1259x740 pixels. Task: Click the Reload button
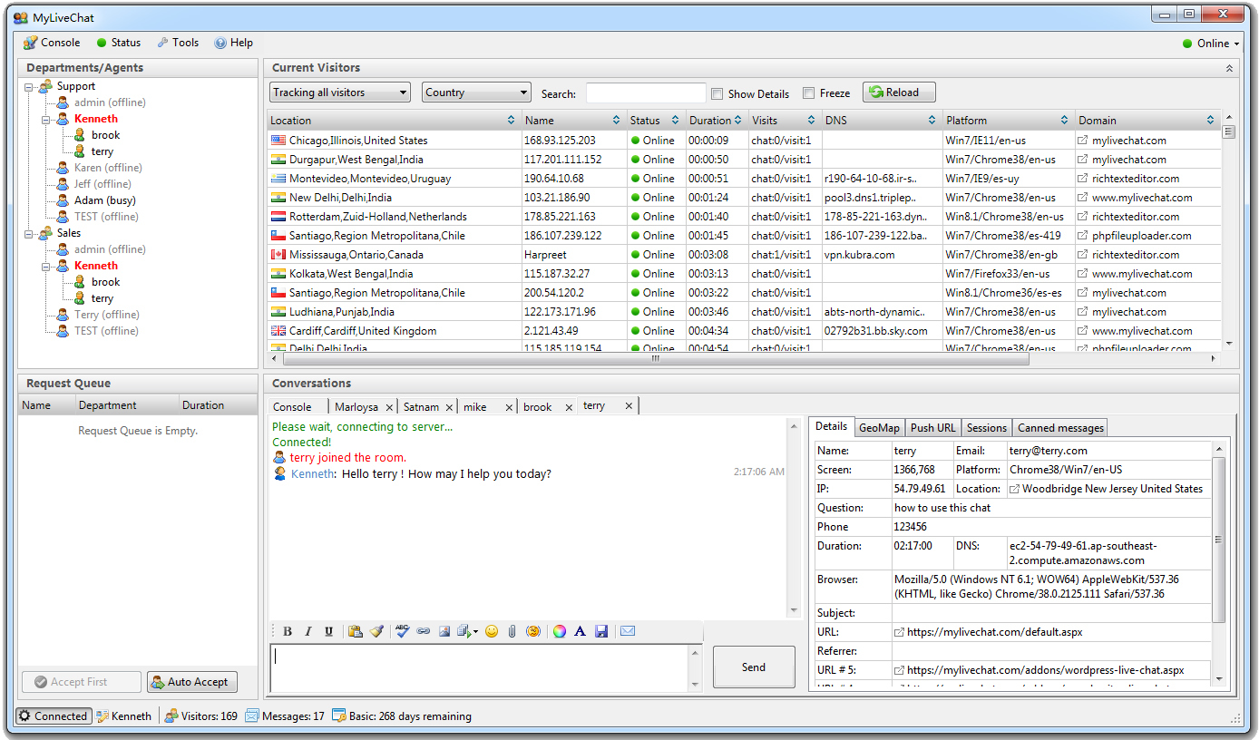coord(898,92)
